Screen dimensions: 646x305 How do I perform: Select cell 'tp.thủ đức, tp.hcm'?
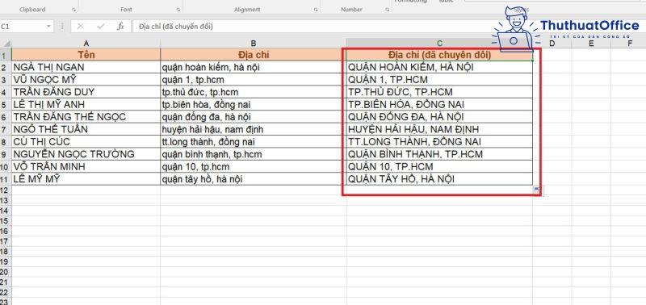(254, 92)
